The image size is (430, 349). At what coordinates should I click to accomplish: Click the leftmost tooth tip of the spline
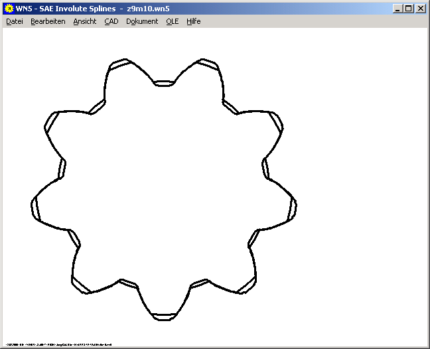pos(35,210)
